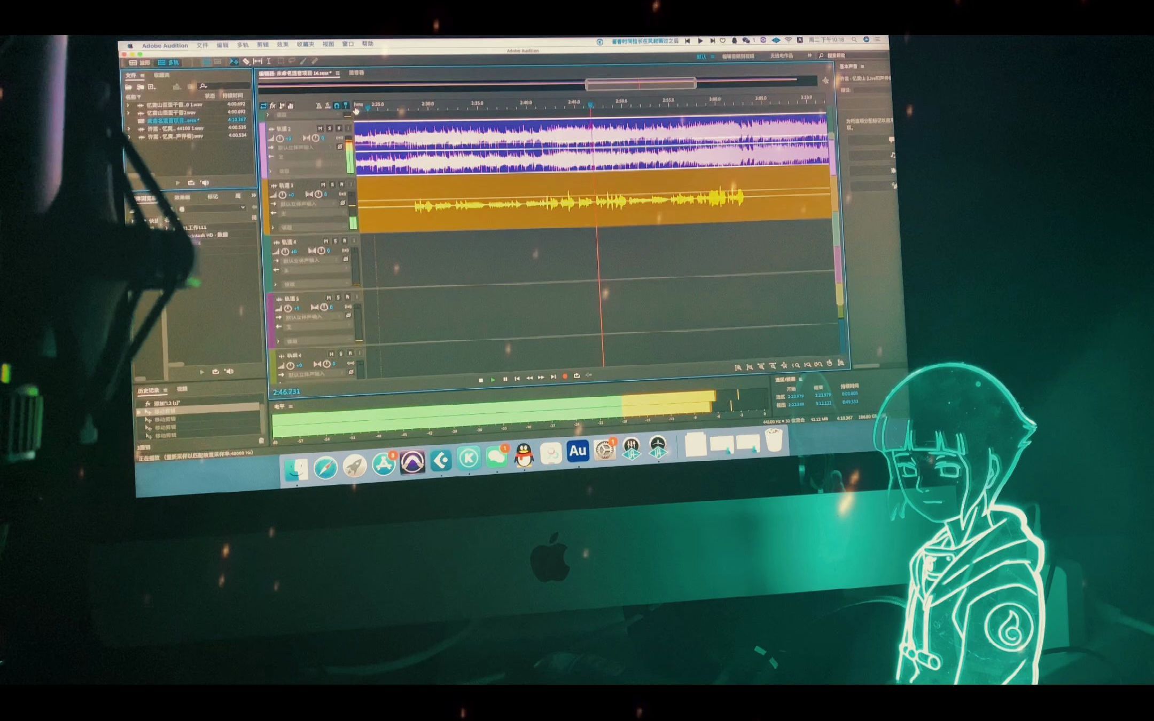Click the red Record button in transport

coord(565,377)
